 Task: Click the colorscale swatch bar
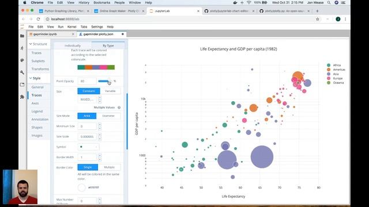pos(96,67)
